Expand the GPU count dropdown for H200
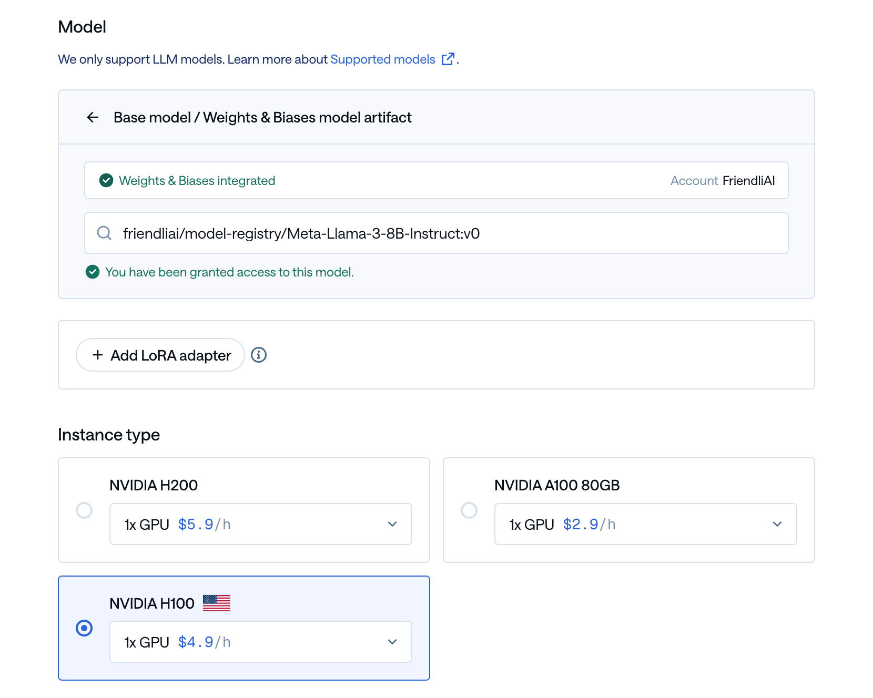The height and width of the screenshot is (698, 873). pos(392,524)
